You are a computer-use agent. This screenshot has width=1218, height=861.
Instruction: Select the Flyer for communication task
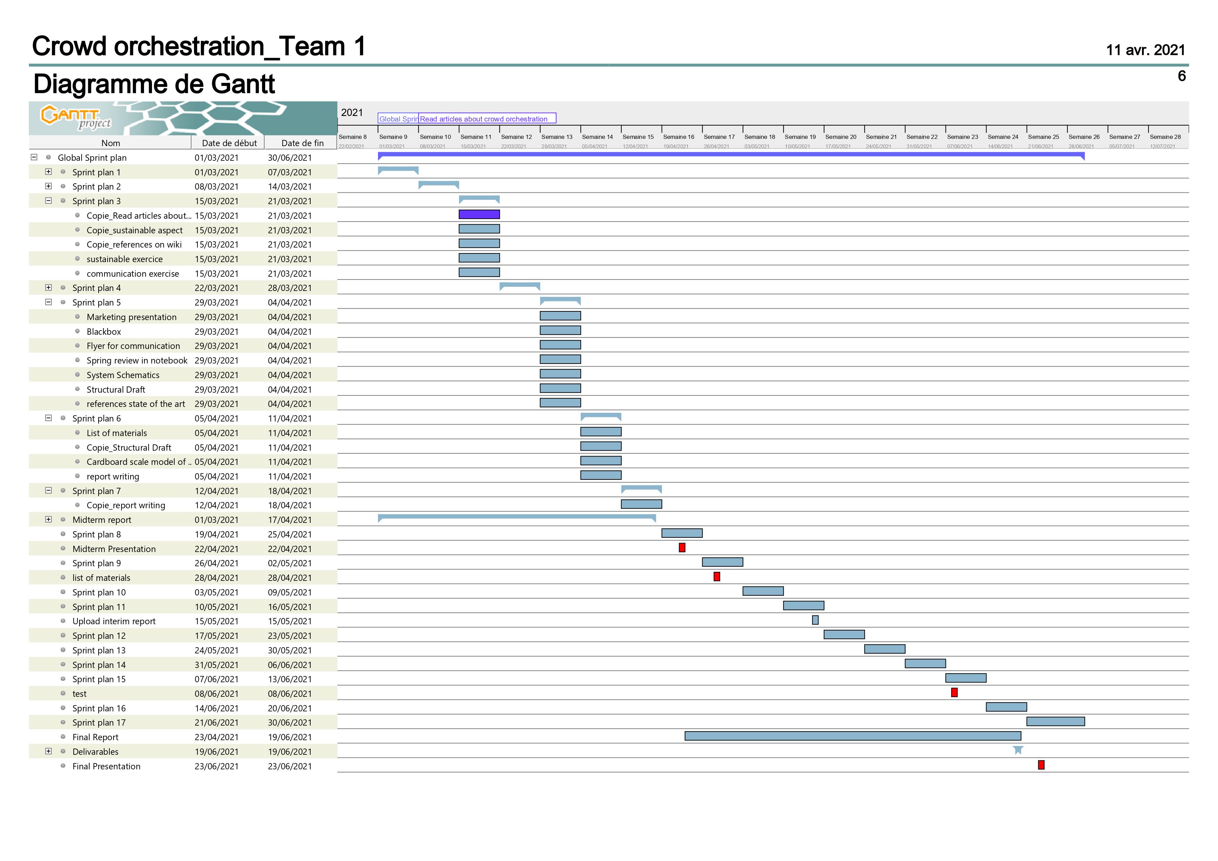[x=133, y=346]
